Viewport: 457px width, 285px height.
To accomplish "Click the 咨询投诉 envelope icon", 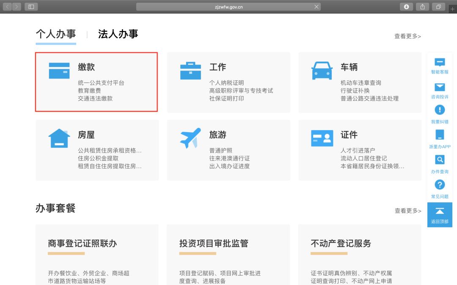I will click(x=440, y=87).
